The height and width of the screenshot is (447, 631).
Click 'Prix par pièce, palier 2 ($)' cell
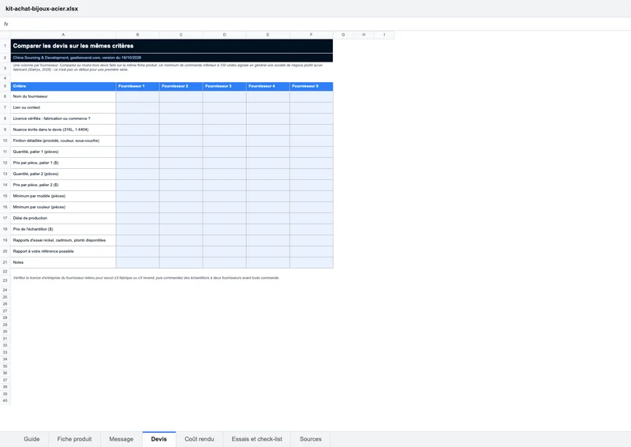point(63,185)
